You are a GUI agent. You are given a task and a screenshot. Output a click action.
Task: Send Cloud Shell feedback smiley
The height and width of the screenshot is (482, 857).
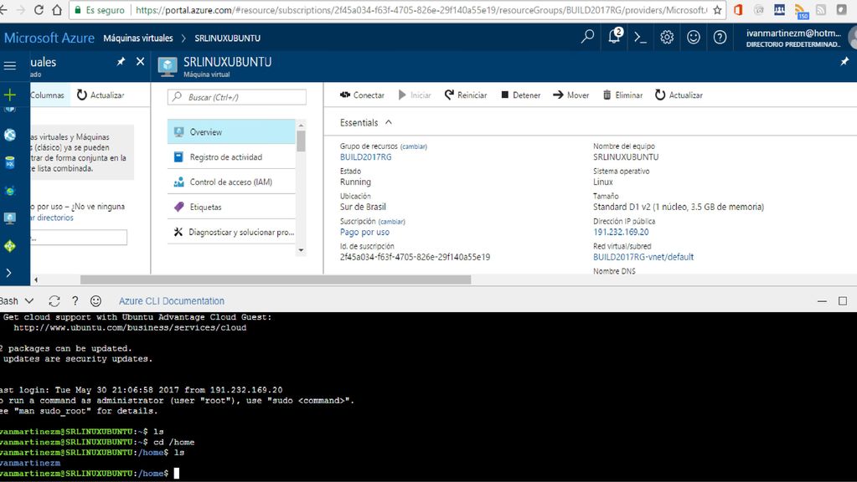click(96, 300)
